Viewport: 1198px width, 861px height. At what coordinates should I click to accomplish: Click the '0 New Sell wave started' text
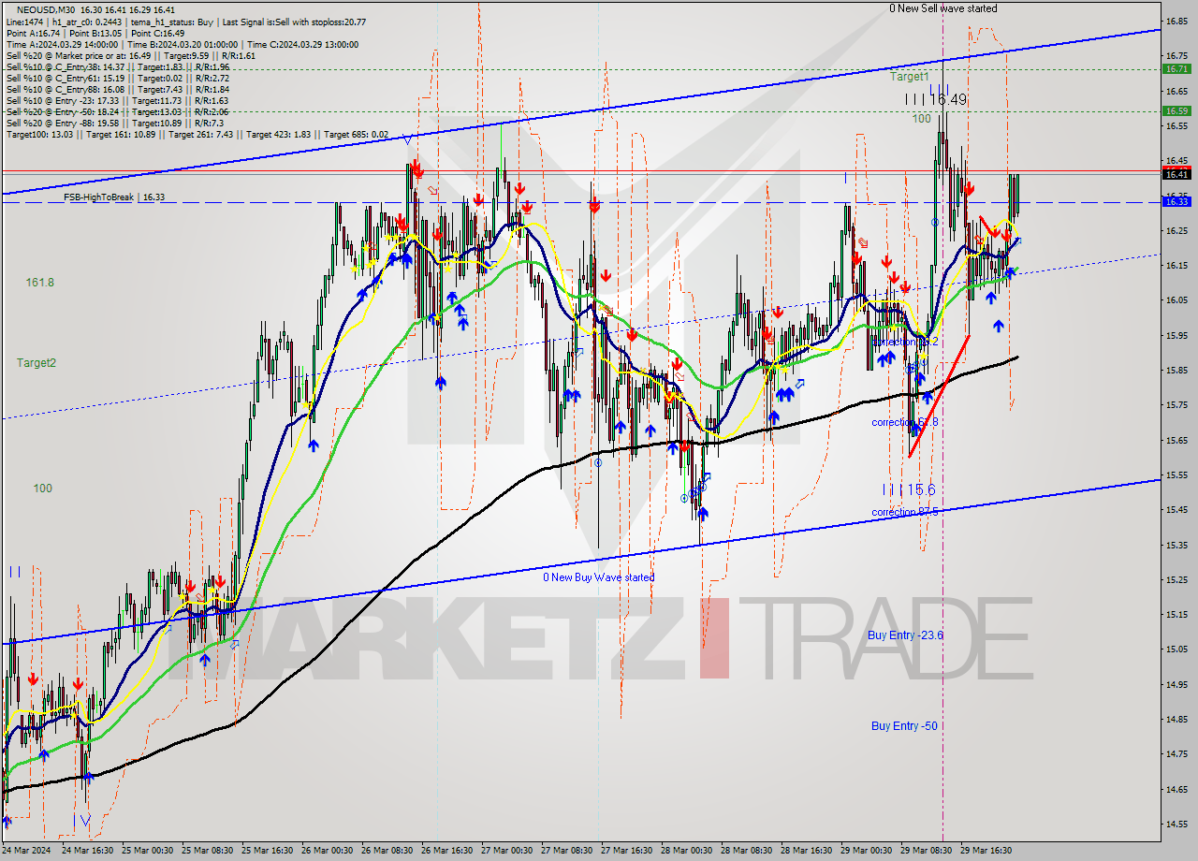[x=942, y=8]
